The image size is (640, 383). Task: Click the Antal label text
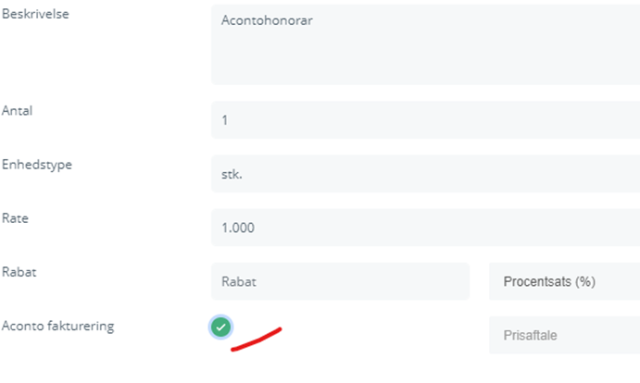pos(19,111)
